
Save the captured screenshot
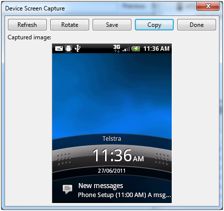(112, 25)
